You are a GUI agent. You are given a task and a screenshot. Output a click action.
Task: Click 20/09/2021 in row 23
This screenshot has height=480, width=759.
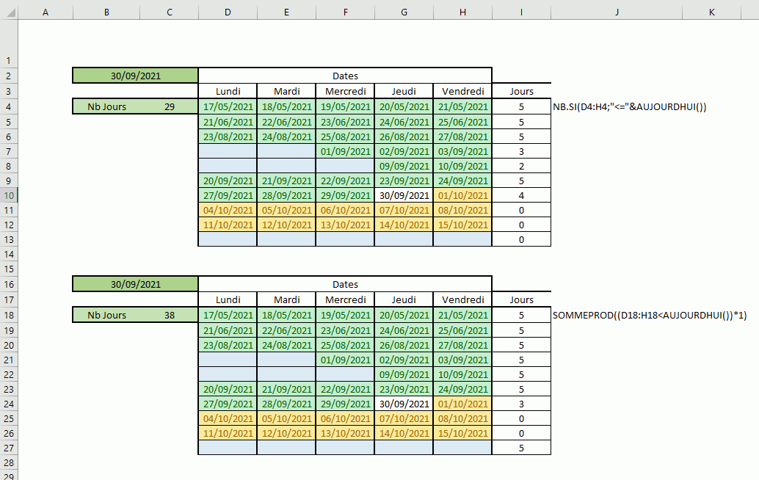point(228,389)
